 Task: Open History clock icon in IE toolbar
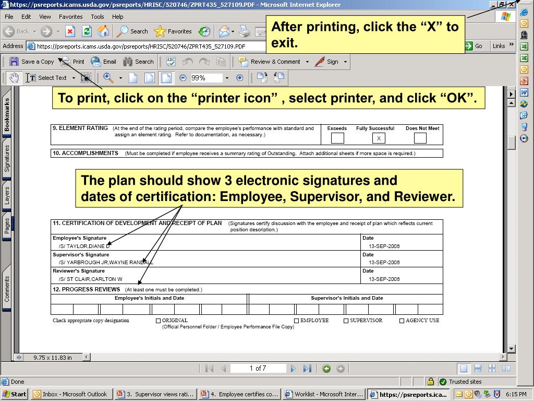point(204,31)
